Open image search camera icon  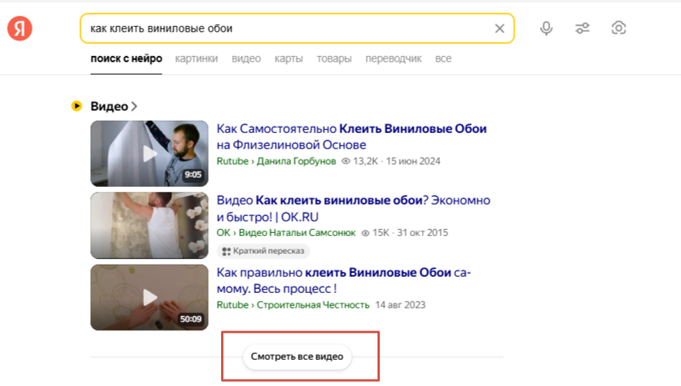[x=618, y=28]
